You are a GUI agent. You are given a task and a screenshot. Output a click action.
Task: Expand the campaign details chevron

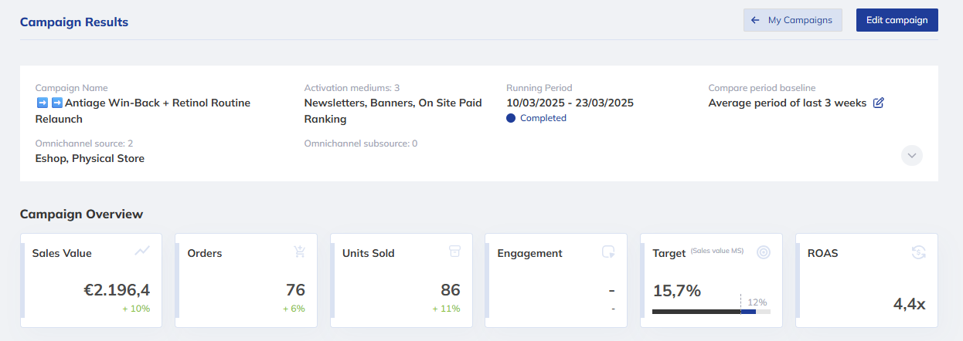tap(912, 155)
